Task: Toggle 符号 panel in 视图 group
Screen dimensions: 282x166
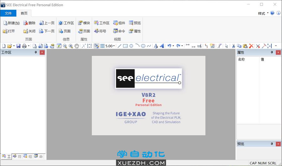Action: click(x=100, y=31)
